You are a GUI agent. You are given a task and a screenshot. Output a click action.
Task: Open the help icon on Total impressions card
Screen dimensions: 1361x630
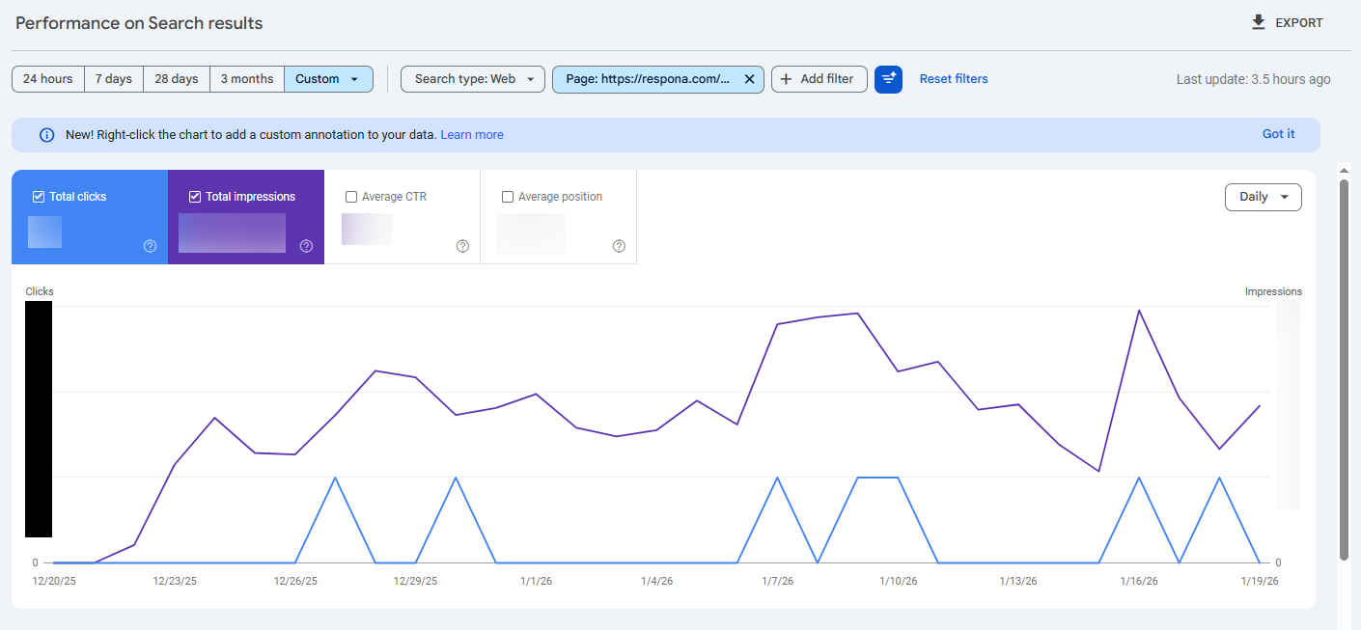point(306,246)
